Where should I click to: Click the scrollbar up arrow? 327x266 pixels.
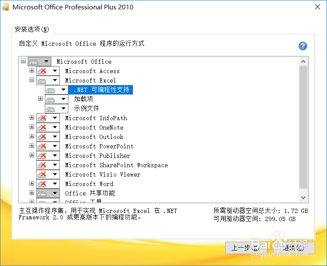click(303, 61)
